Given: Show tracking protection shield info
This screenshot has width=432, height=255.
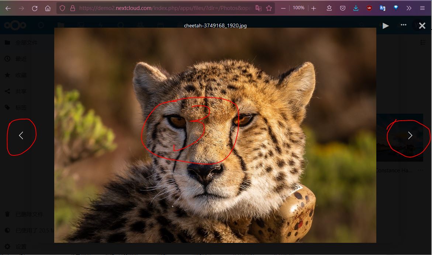Looking at the screenshot, I should click(x=62, y=8).
